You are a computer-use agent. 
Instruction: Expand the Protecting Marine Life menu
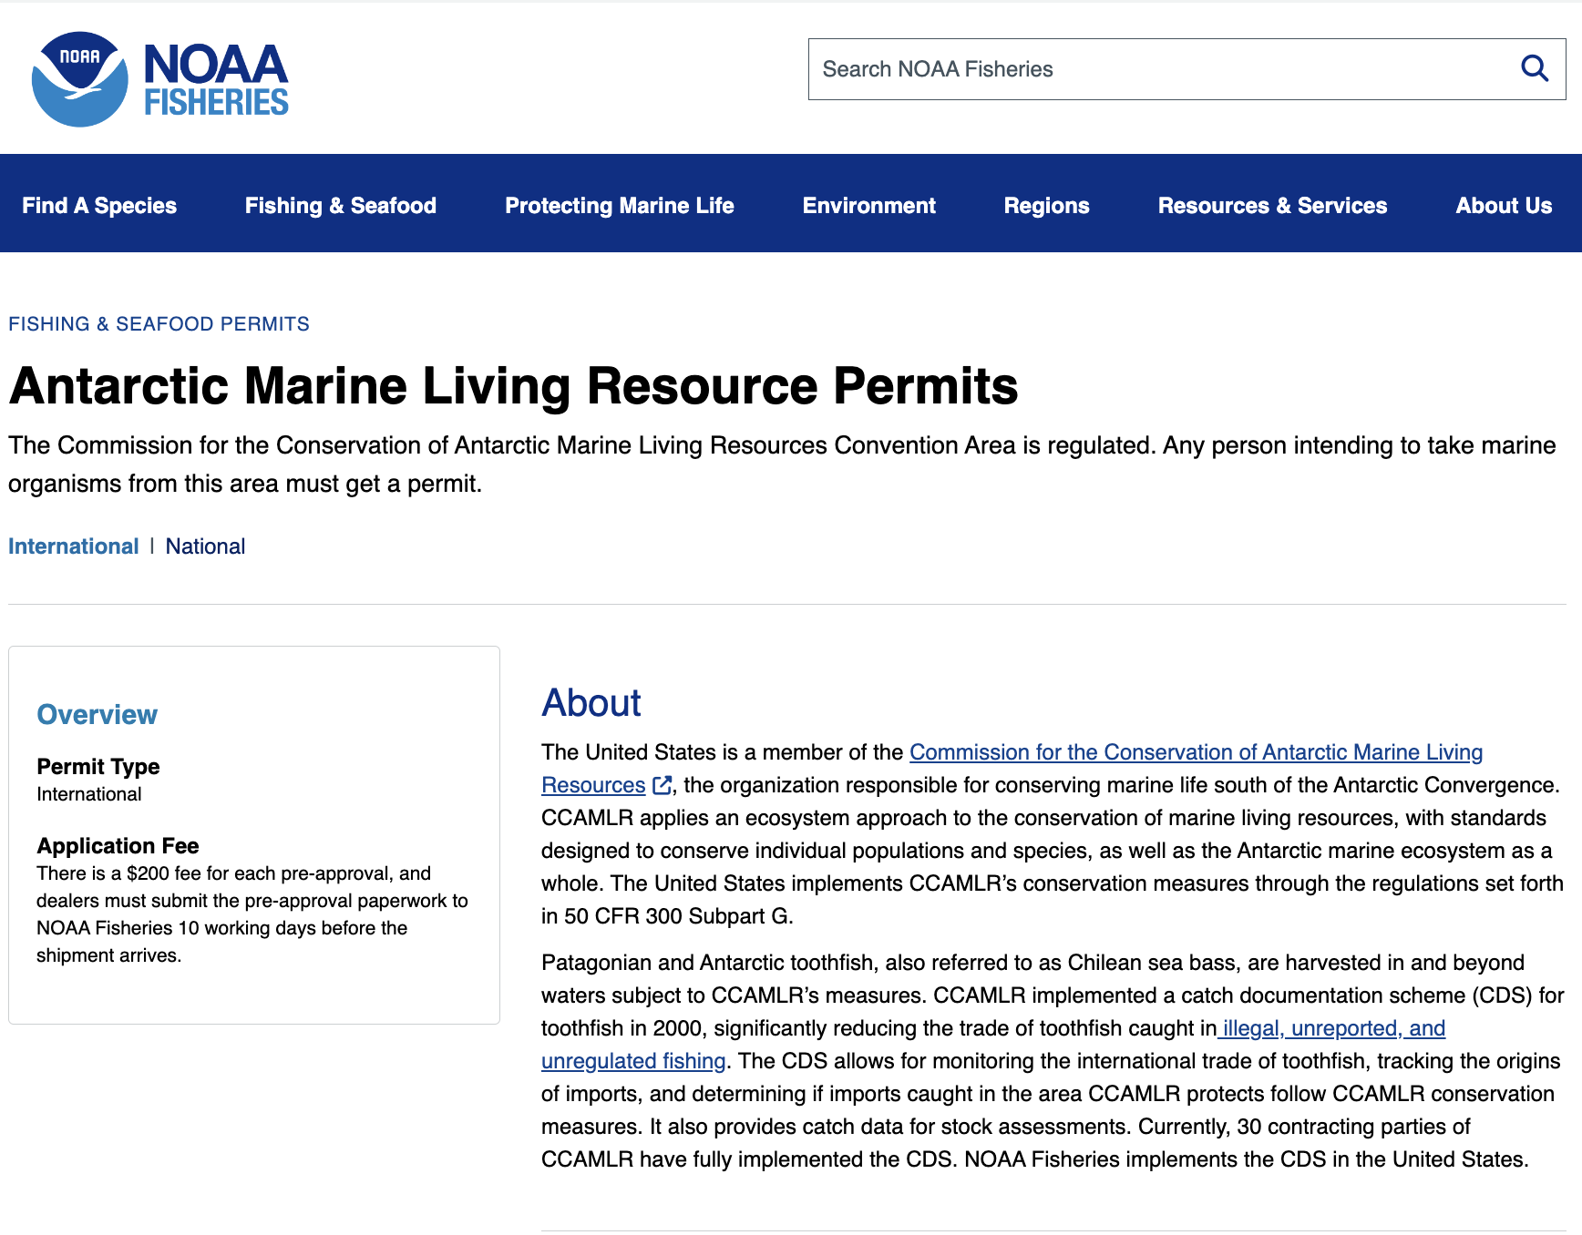(x=619, y=206)
